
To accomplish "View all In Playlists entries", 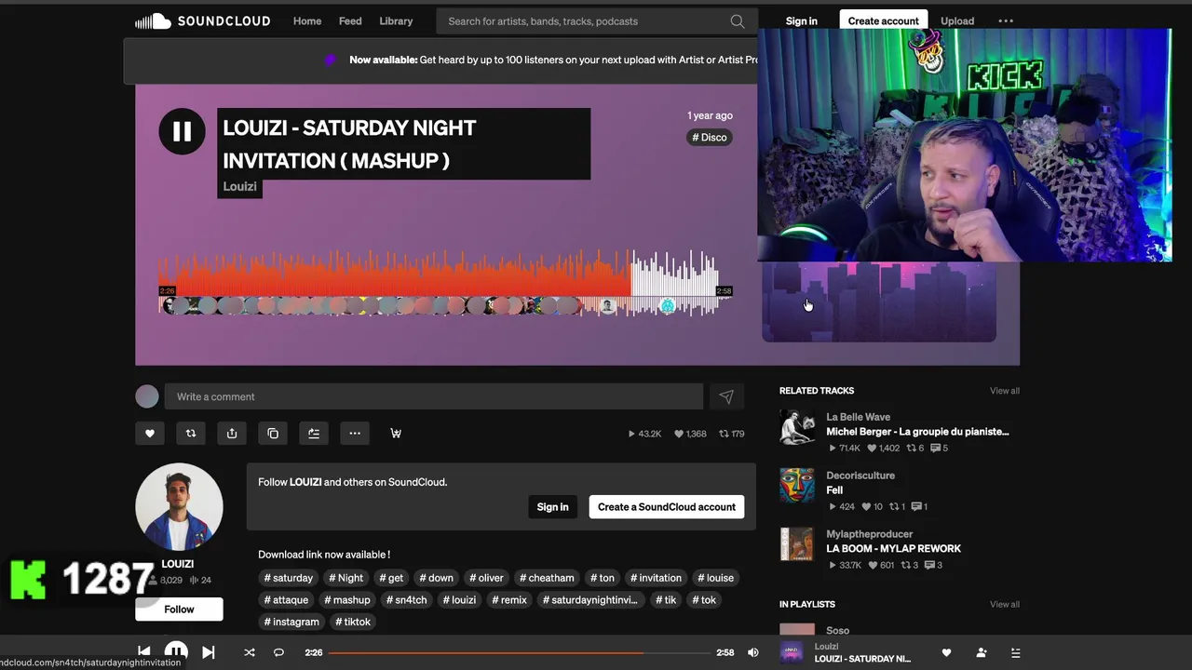I will (x=1004, y=604).
